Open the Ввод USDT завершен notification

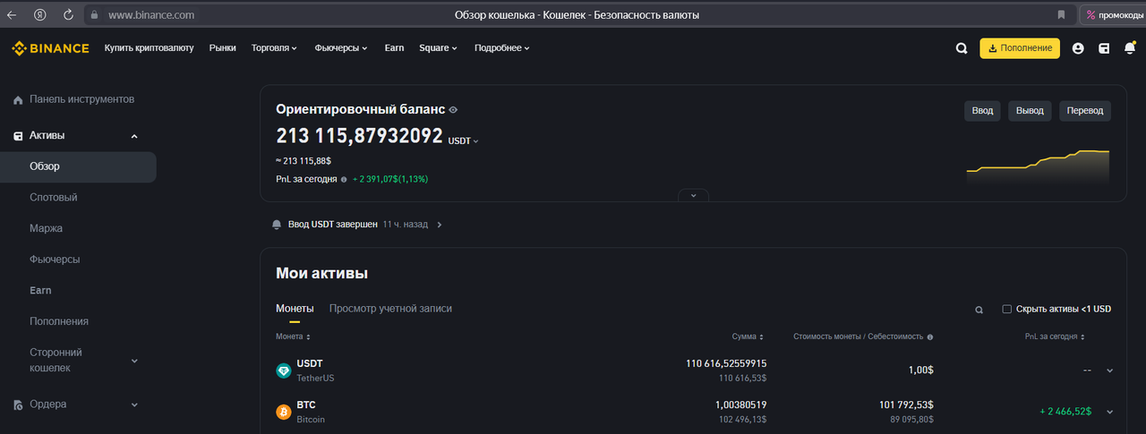tap(356, 225)
